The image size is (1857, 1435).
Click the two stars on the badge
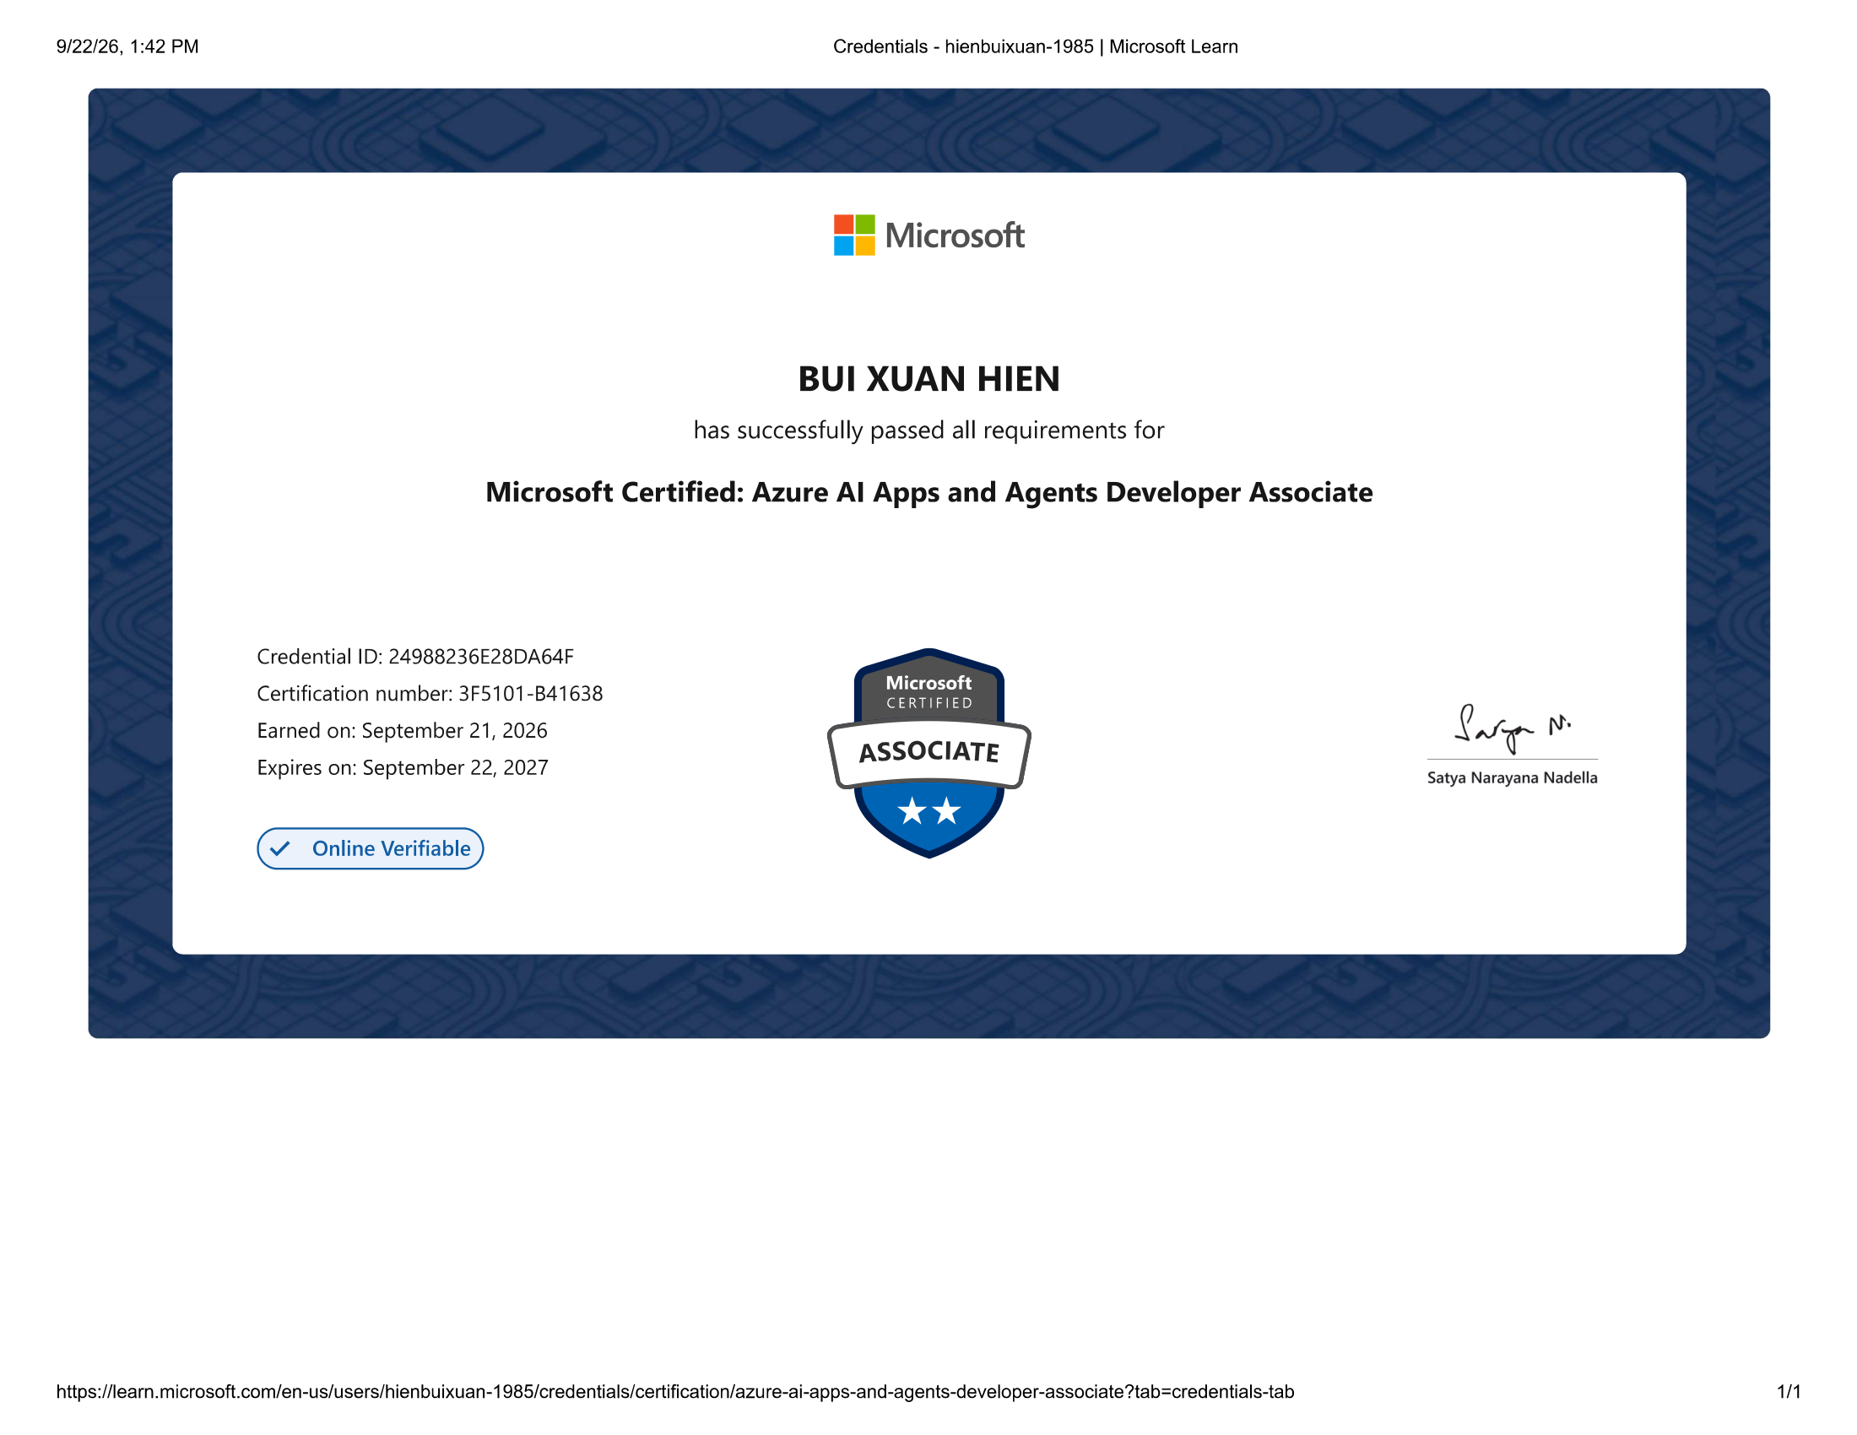pyautogui.click(x=928, y=811)
